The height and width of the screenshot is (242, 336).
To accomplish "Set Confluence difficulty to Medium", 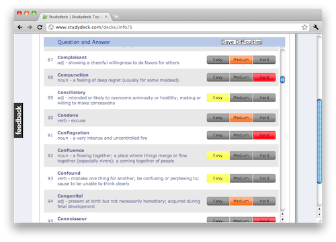I will tap(241, 155).
